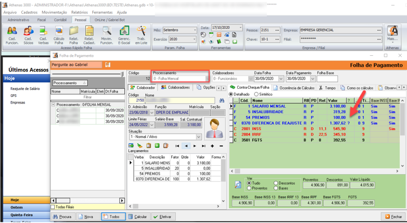The height and width of the screenshot is (223, 407).
Task: Open the Data dropdown showing 17/10/2020
Action: (x=240, y=27)
